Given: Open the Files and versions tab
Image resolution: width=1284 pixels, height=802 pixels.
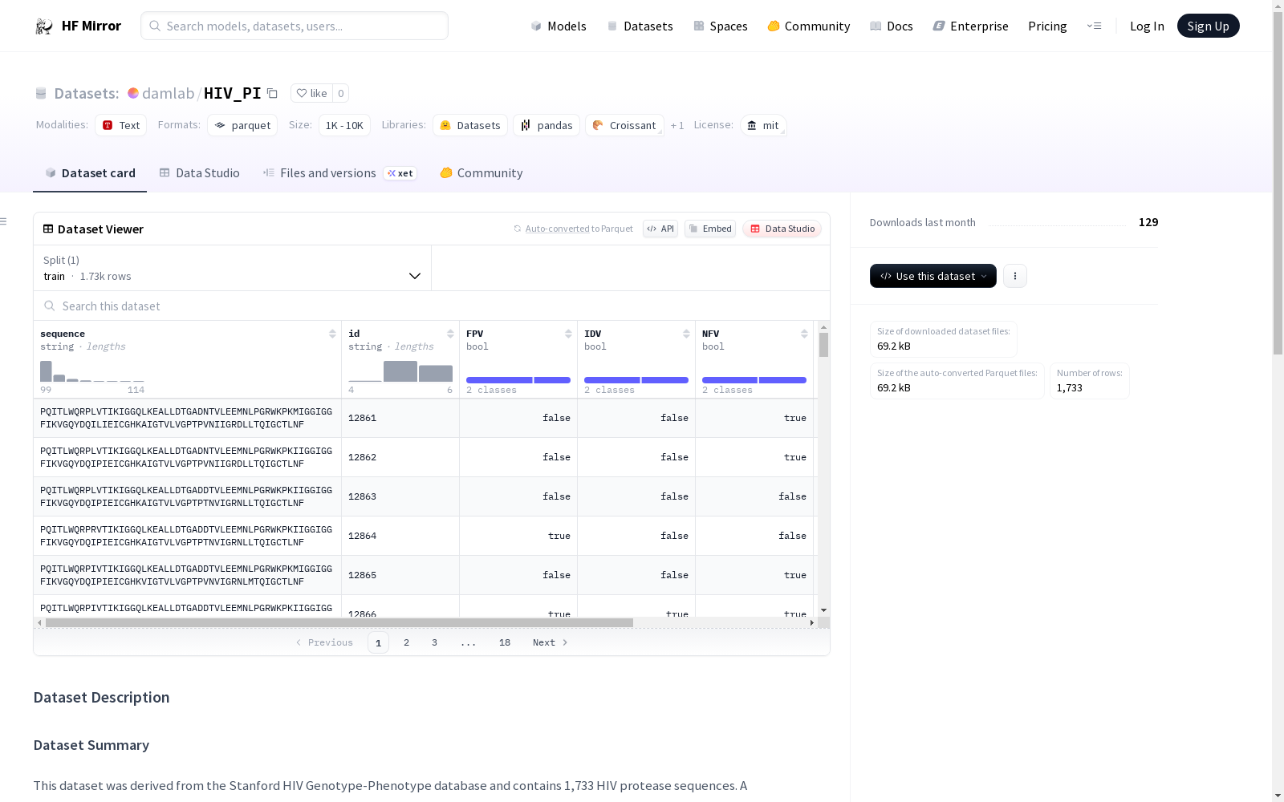Looking at the screenshot, I should coord(339,173).
